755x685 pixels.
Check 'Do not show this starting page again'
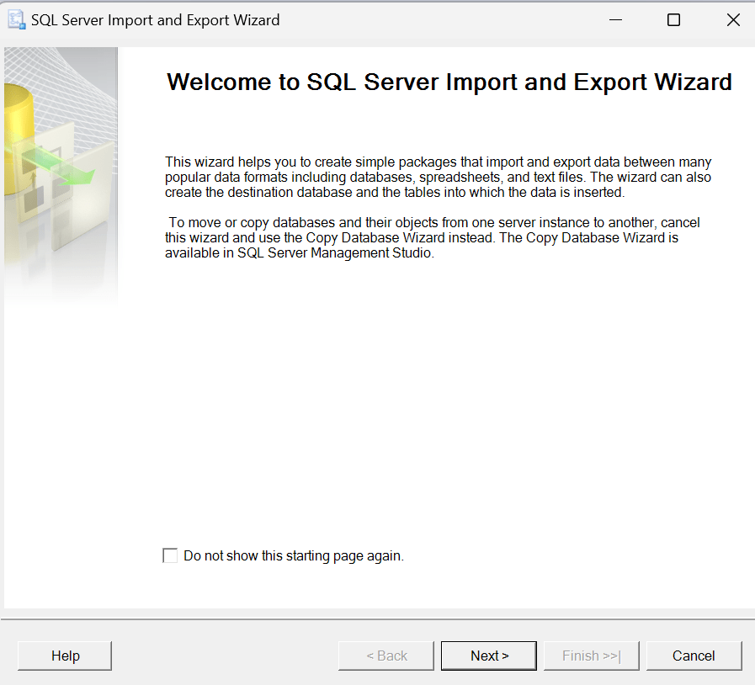coord(170,555)
